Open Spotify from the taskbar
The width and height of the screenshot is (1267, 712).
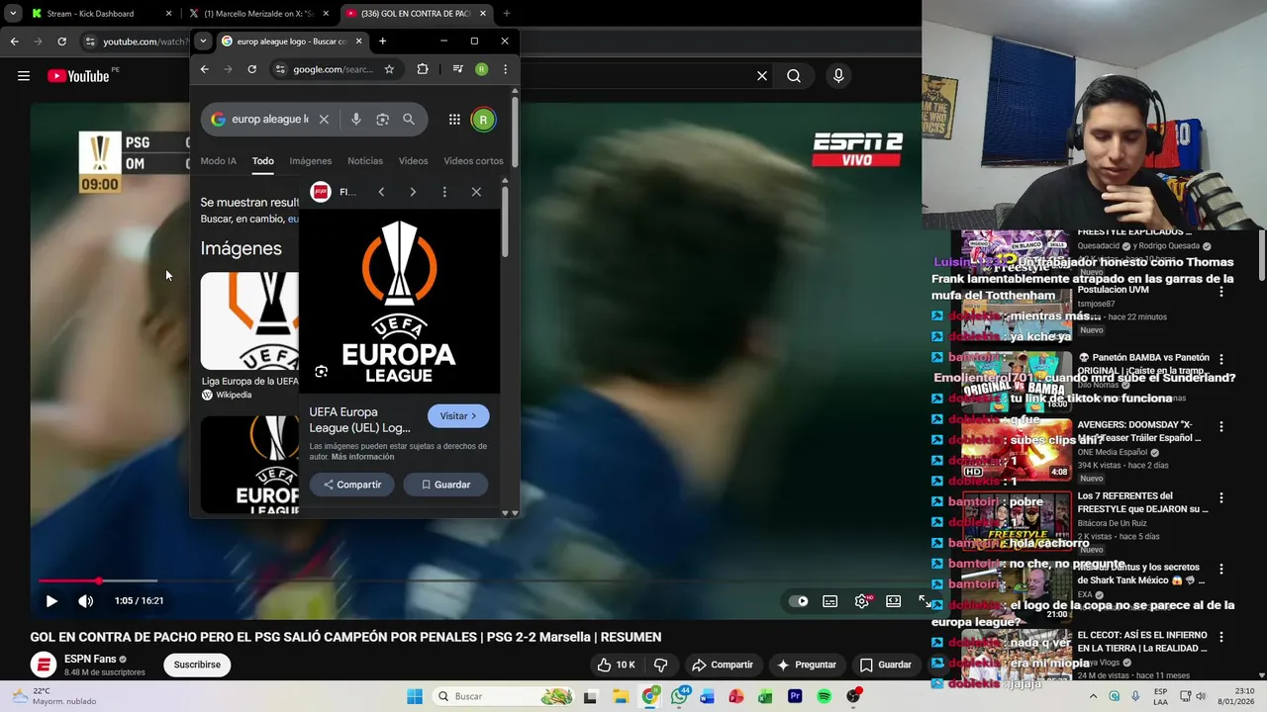coord(824,696)
